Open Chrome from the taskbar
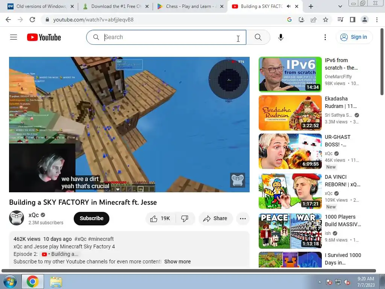The height and width of the screenshot is (289, 385). pyautogui.click(x=33, y=281)
